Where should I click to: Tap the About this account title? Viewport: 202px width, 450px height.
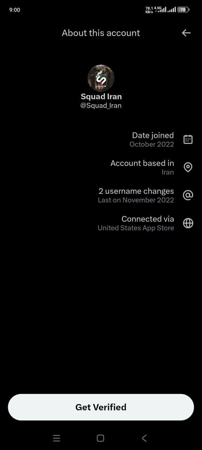tap(101, 33)
